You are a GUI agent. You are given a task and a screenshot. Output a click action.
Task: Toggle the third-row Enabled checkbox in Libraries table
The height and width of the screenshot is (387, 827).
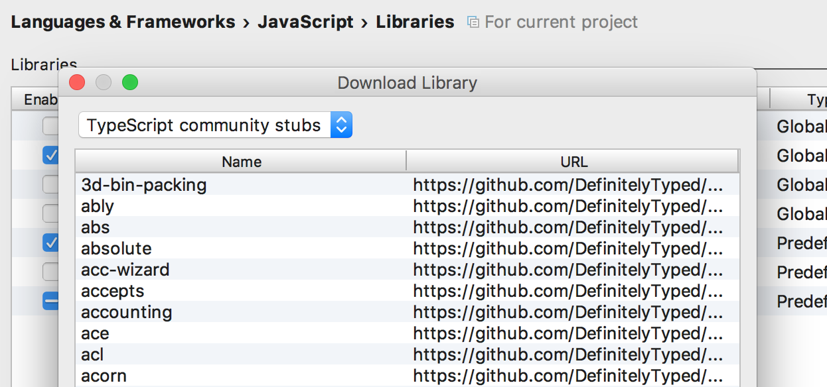coord(50,184)
